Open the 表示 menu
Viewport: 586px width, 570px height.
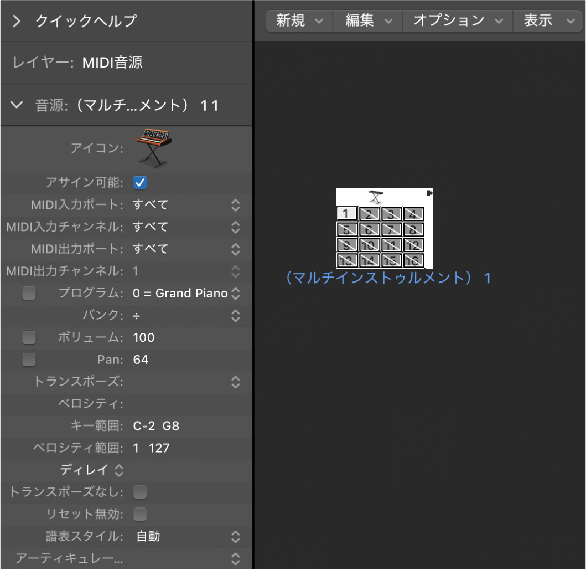pyautogui.click(x=547, y=21)
